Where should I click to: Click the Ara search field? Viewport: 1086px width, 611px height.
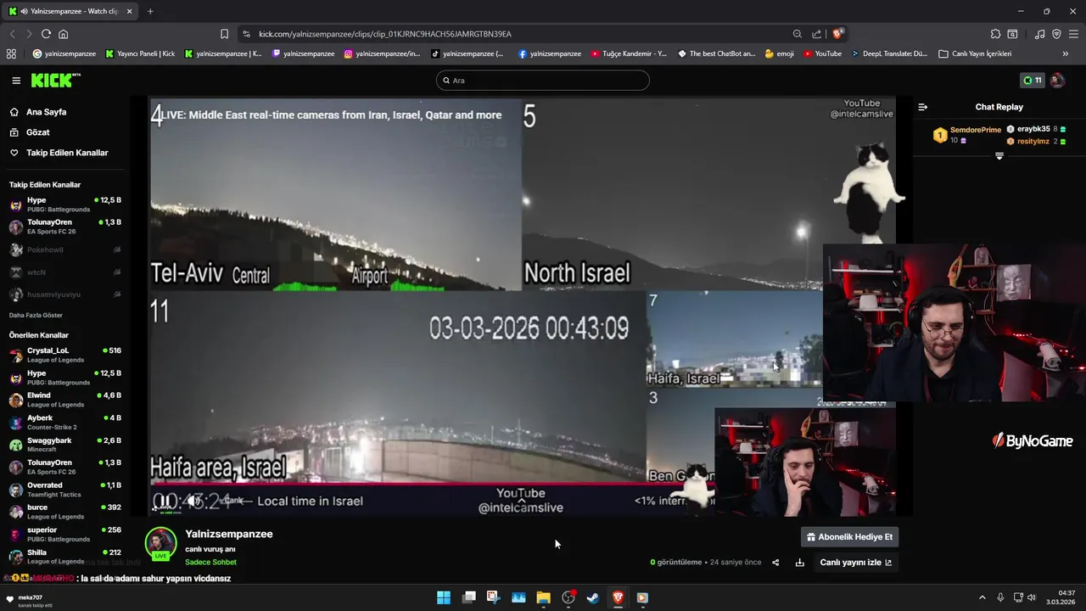543,81
